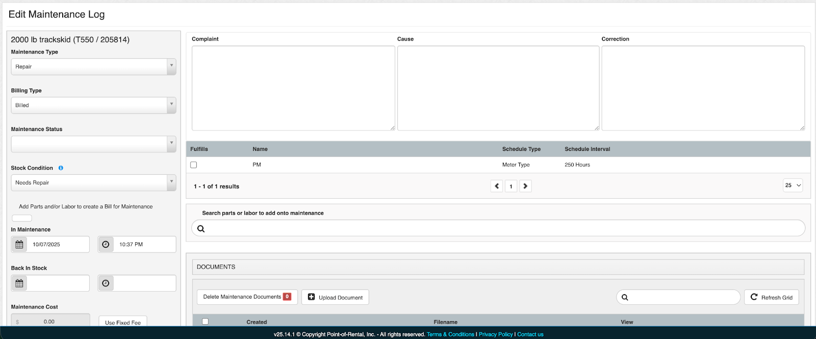Click into the Complaint text area
The image size is (816, 339).
(x=293, y=88)
